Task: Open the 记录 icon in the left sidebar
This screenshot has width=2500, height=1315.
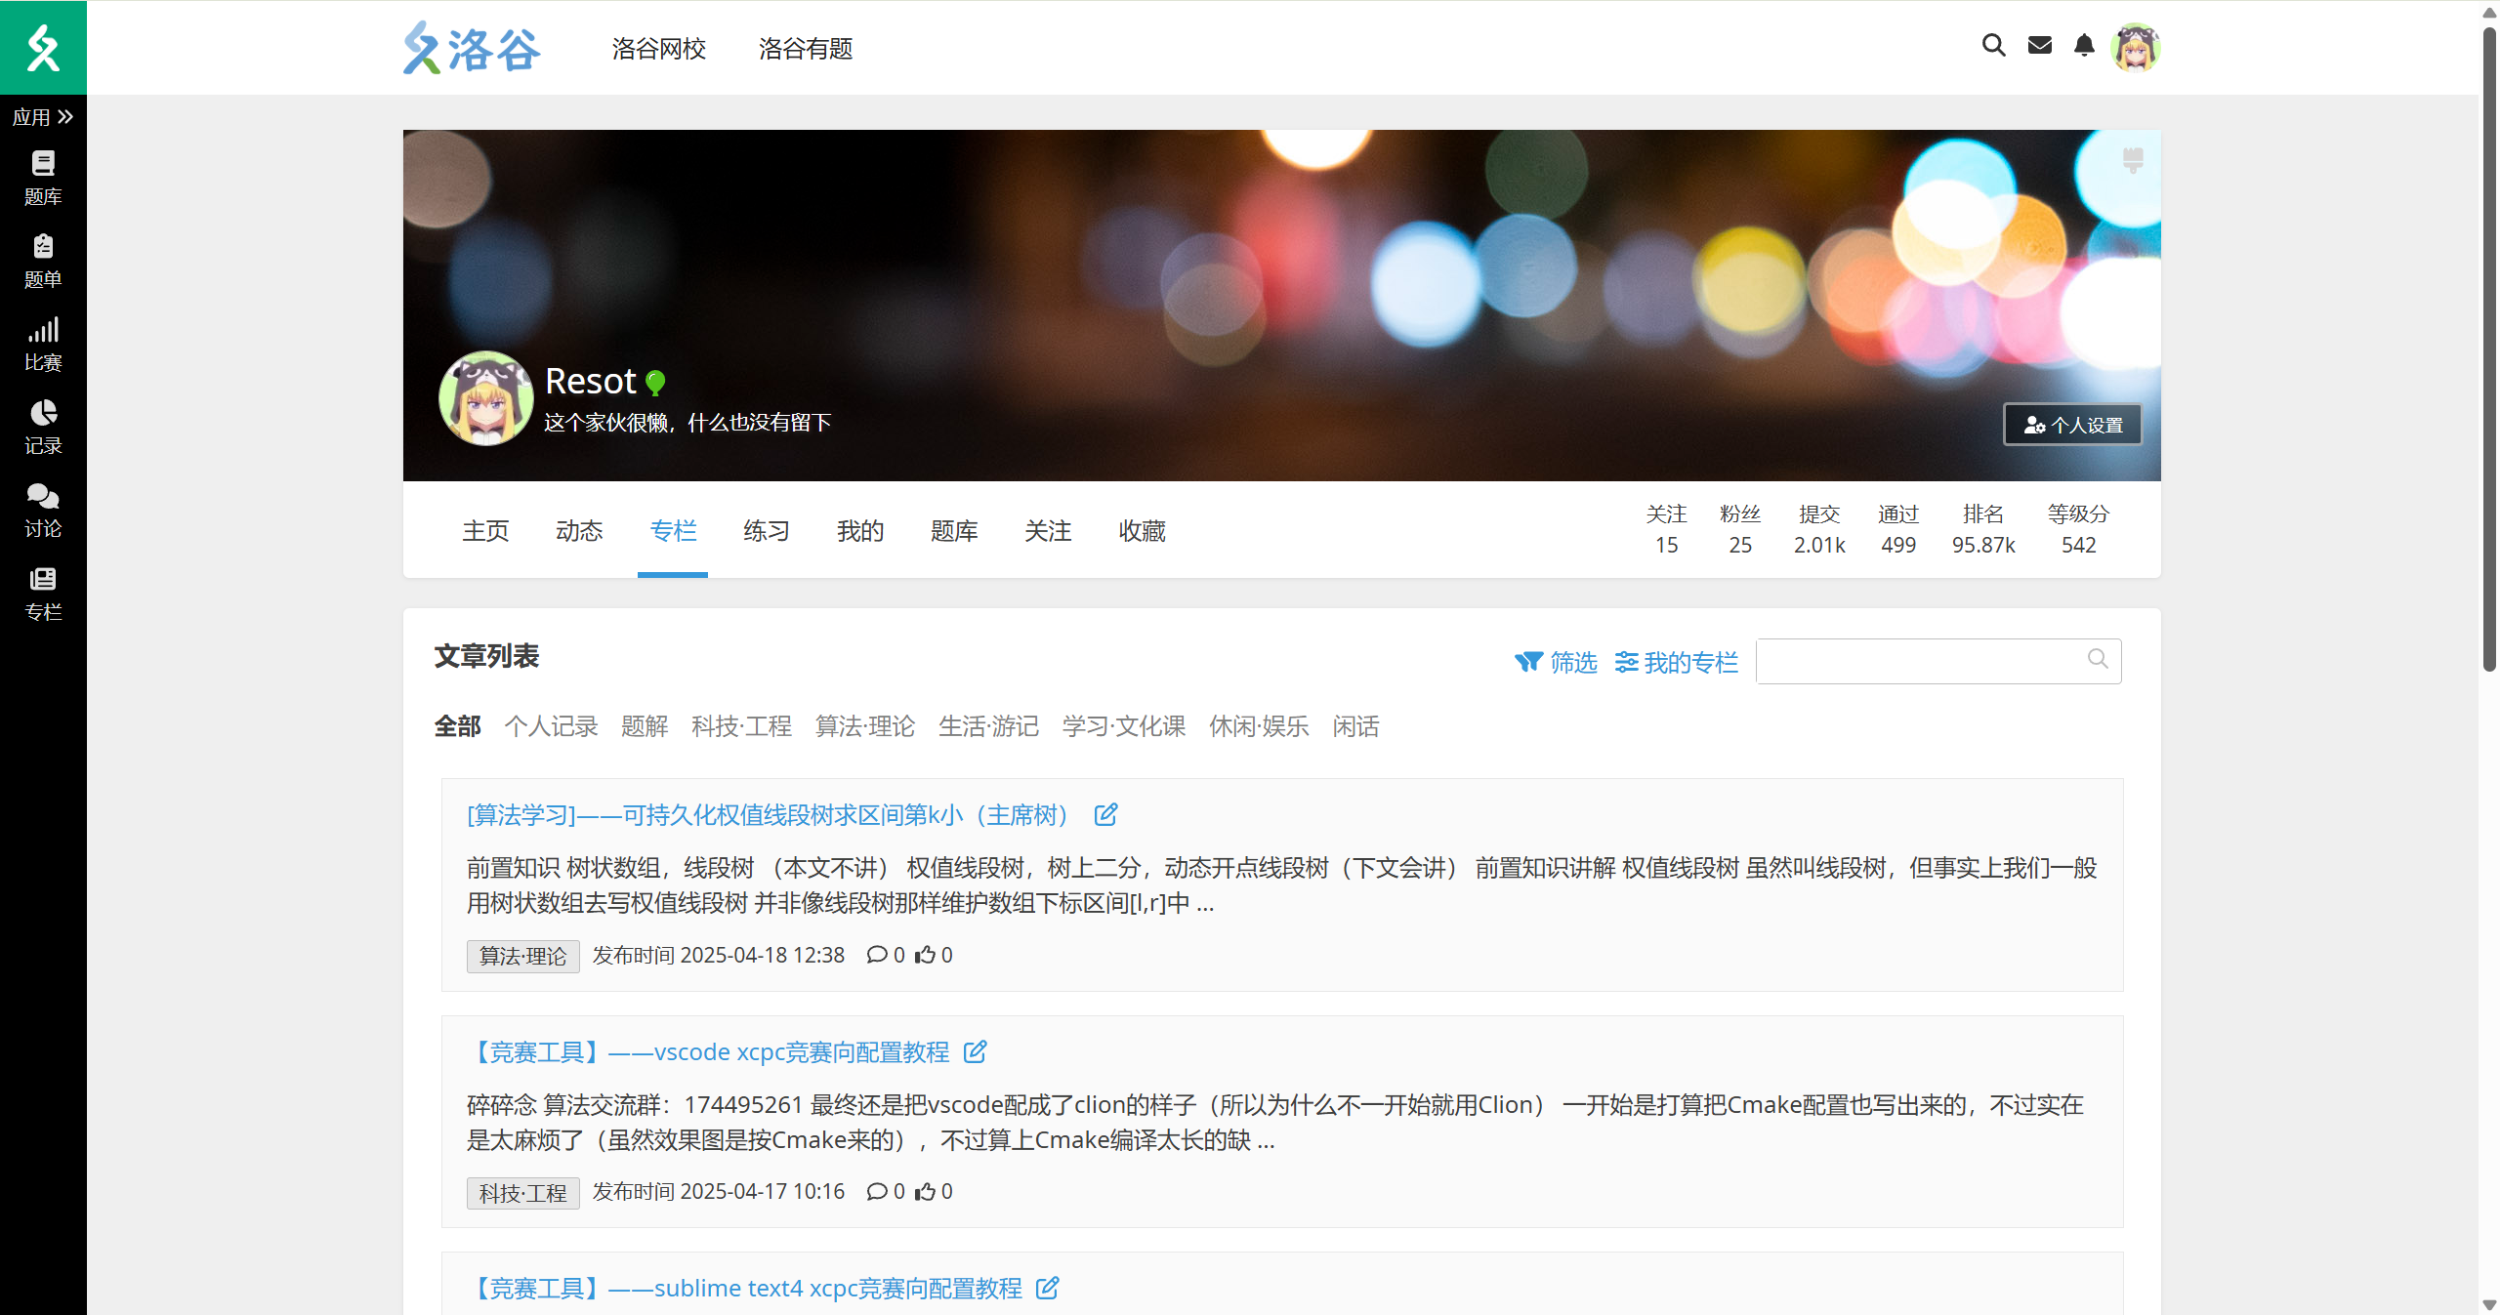Action: click(x=43, y=428)
